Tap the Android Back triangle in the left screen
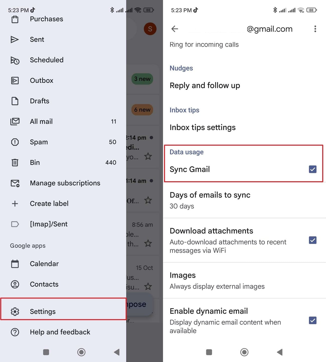The image size is (326, 362). coord(117,352)
